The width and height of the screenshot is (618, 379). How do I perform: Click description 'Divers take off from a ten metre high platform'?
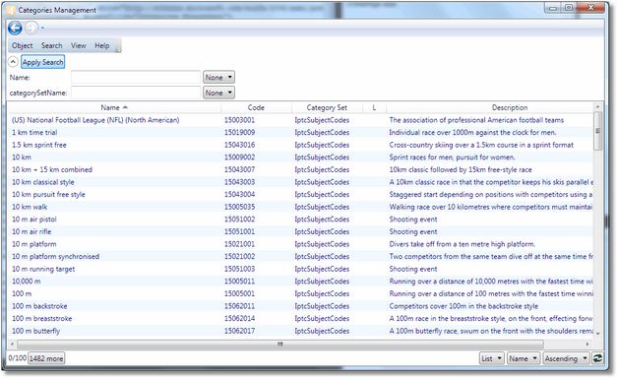[x=462, y=244]
